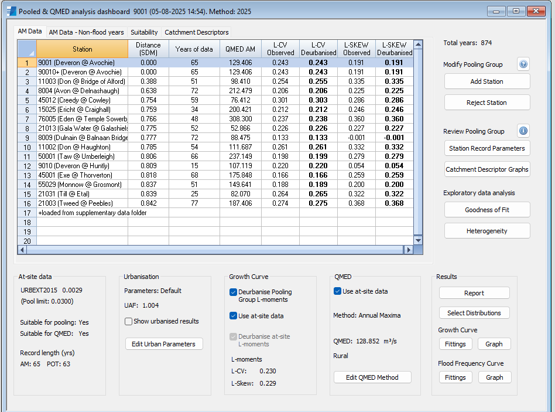This screenshot has width=555, height=412.
Task: Open AM Data - Non-flood years tab
Action: [86, 32]
